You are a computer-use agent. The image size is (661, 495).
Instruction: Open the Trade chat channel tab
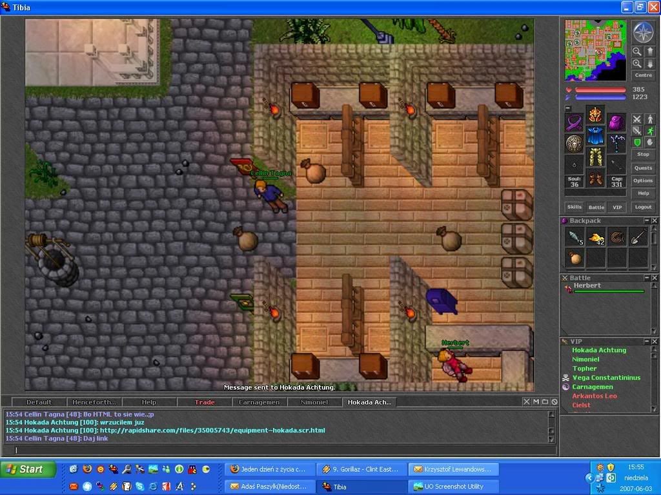point(205,402)
